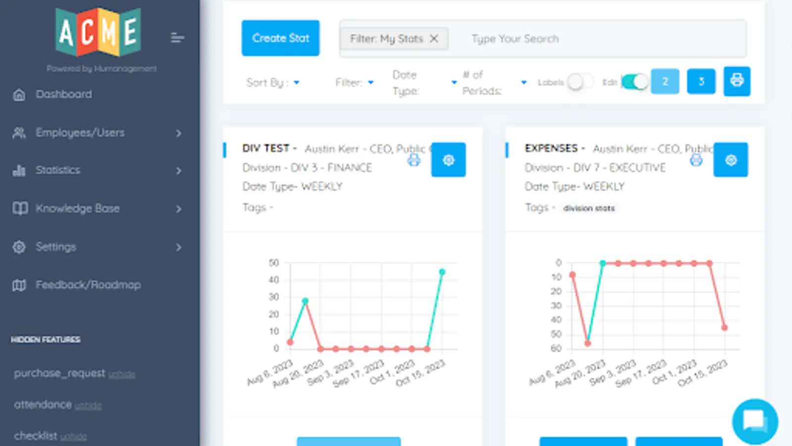Expand the Statistics submenu chevron
Image resolution: width=792 pixels, height=446 pixels.
(179, 170)
